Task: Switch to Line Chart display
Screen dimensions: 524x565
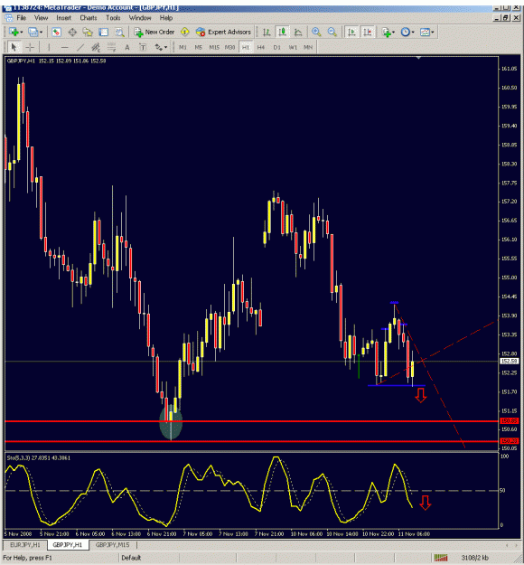Action: coord(298,32)
